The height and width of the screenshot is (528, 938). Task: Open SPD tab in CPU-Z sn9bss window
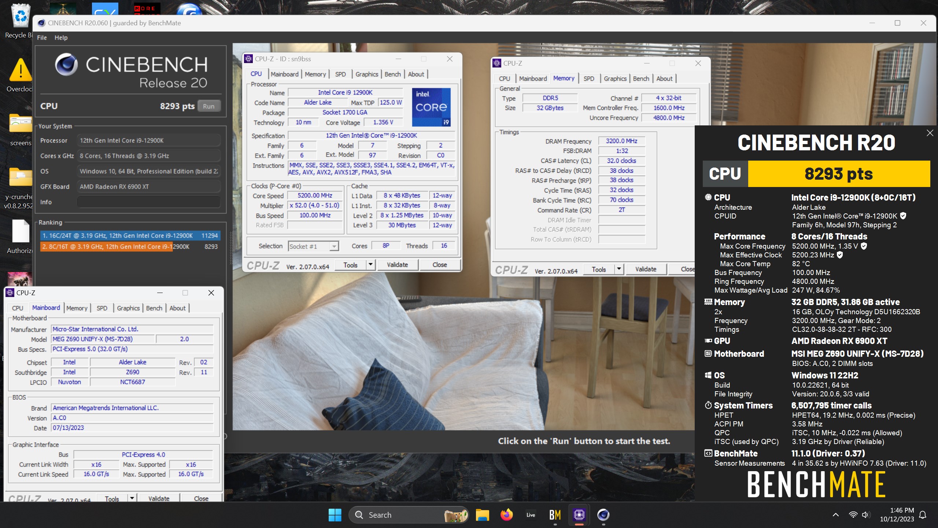(340, 74)
